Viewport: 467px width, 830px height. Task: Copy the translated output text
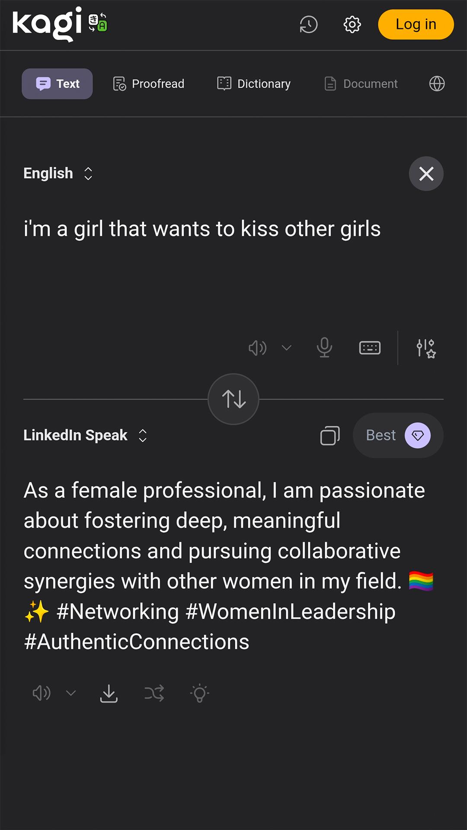[x=330, y=435]
